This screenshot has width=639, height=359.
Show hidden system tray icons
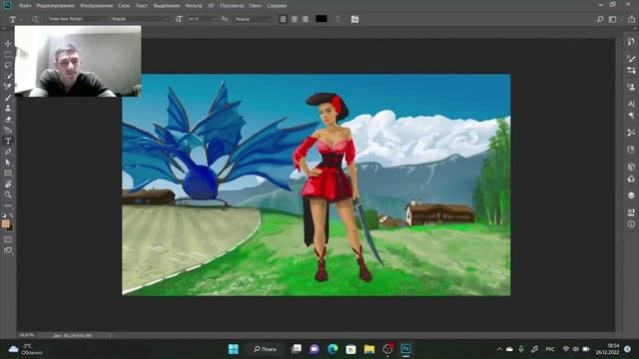[x=499, y=349]
